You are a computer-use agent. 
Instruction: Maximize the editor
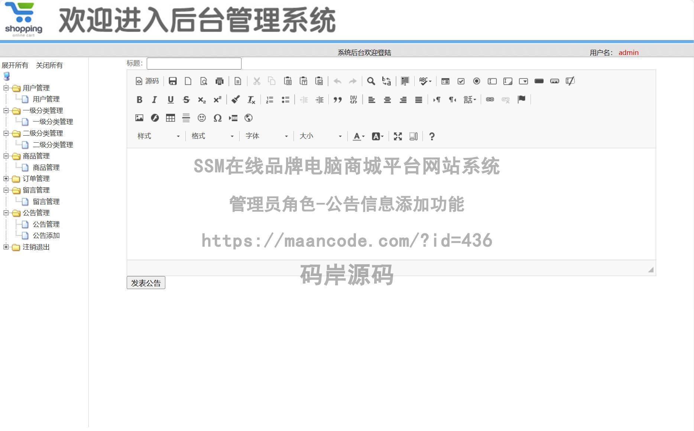coord(398,136)
